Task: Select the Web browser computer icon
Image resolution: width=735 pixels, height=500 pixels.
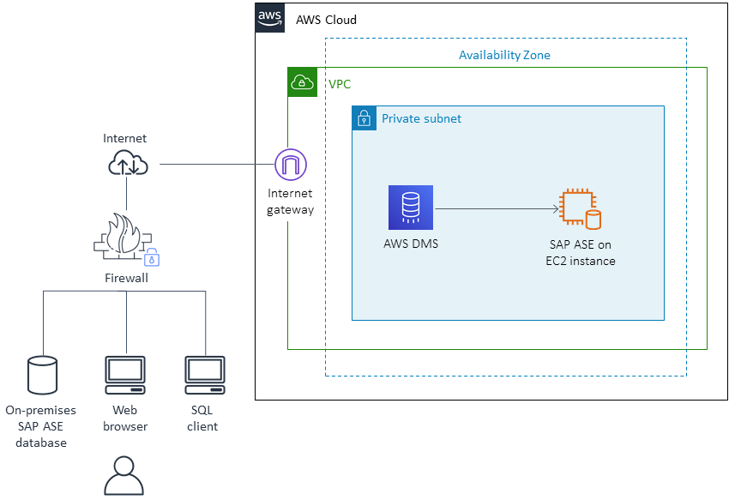Action: [x=125, y=376]
